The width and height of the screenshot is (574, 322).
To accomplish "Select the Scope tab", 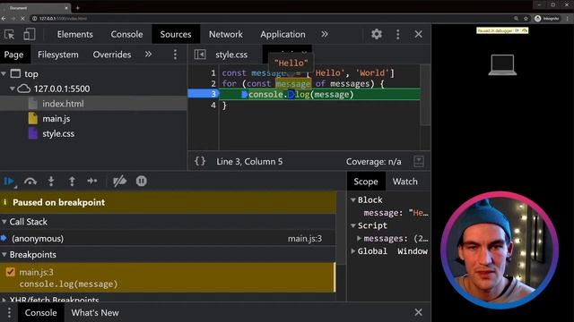I will [x=366, y=182].
